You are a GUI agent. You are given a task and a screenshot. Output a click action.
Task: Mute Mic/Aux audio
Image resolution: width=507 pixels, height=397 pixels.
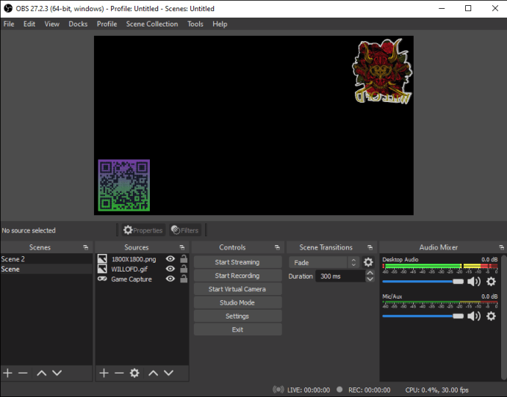[474, 316]
